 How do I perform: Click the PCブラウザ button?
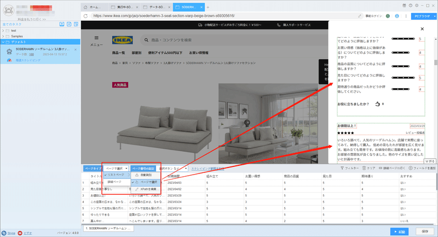422,16
